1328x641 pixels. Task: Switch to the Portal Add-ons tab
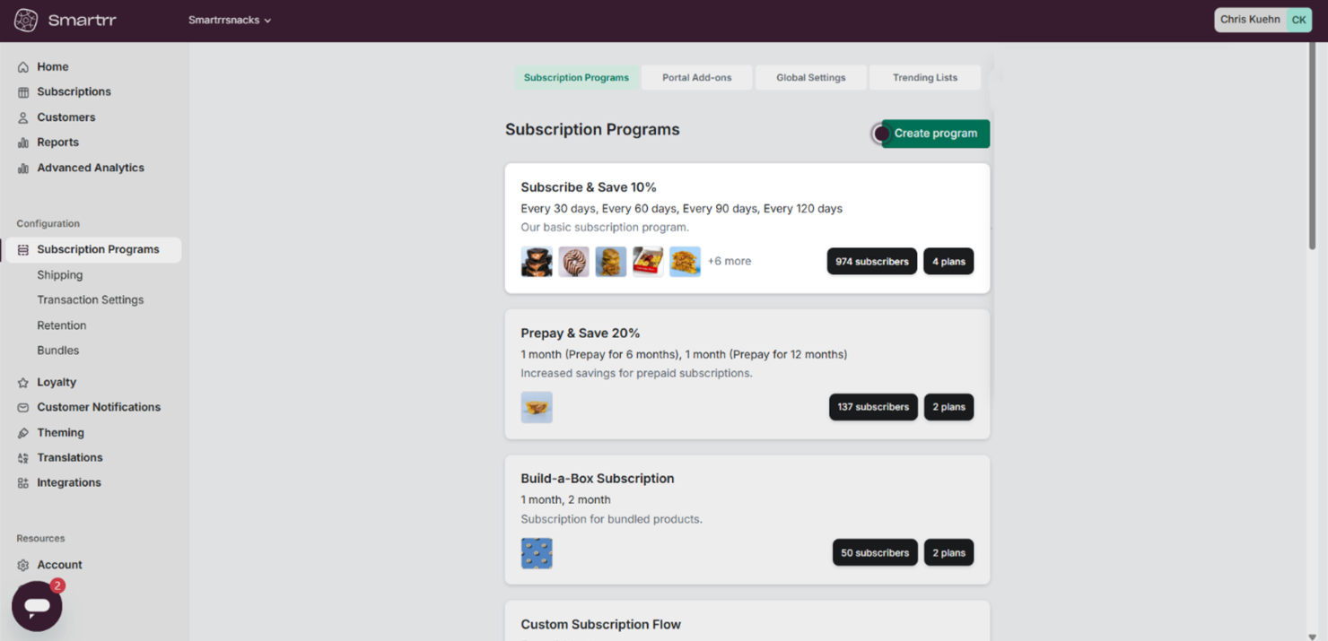click(696, 77)
